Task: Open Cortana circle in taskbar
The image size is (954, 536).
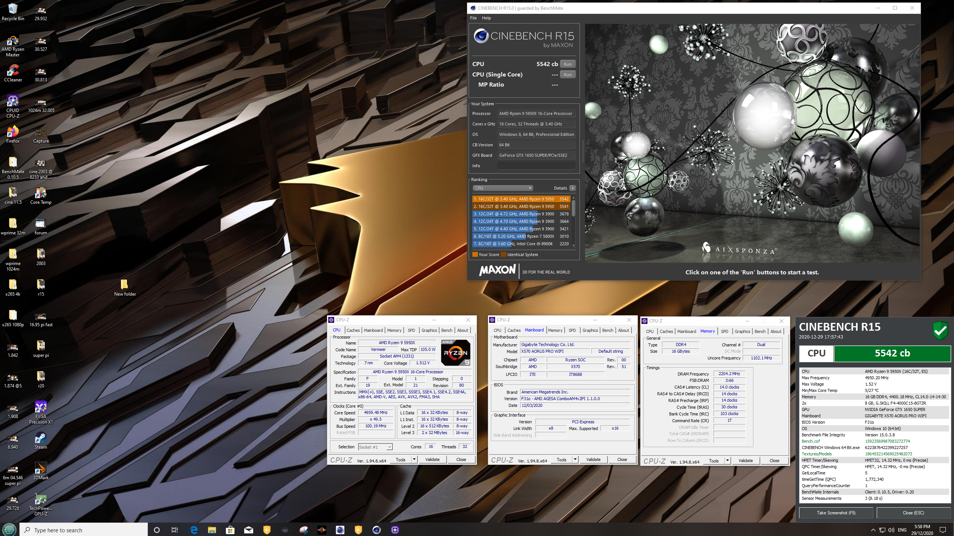Action: [157, 530]
